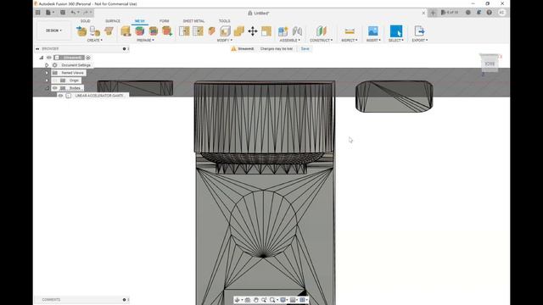Open the Construct dropdown menu
The width and height of the screenshot is (543, 305).
click(x=321, y=40)
